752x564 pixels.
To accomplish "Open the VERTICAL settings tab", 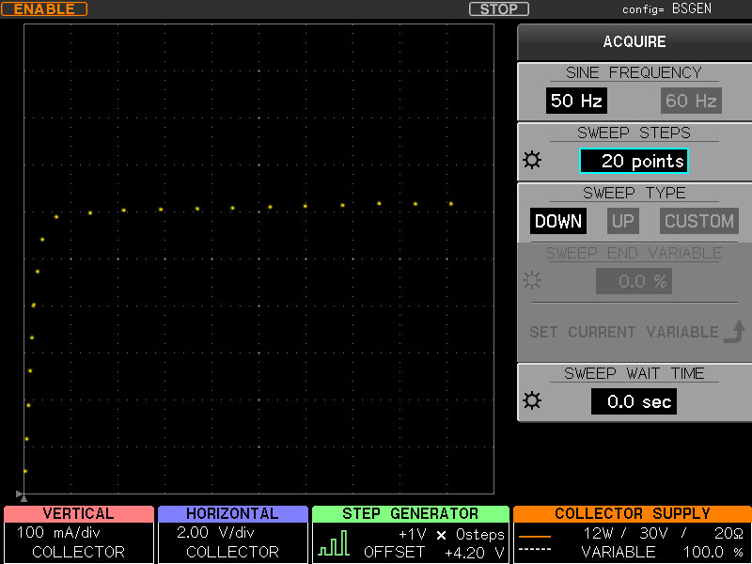I will [x=79, y=513].
